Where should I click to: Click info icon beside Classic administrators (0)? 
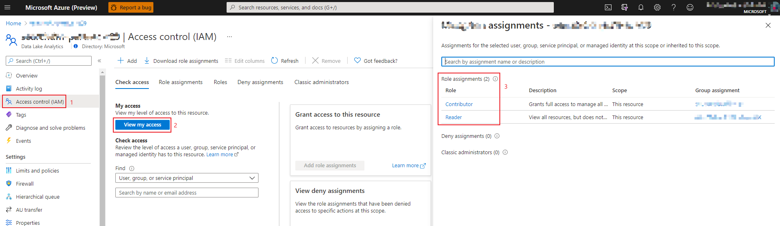(505, 152)
